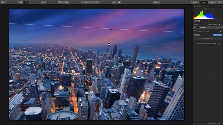Click the minus icon to remove layer
Viewport: 223px width, 125px height.
pyautogui.click(x=217, y=21)
